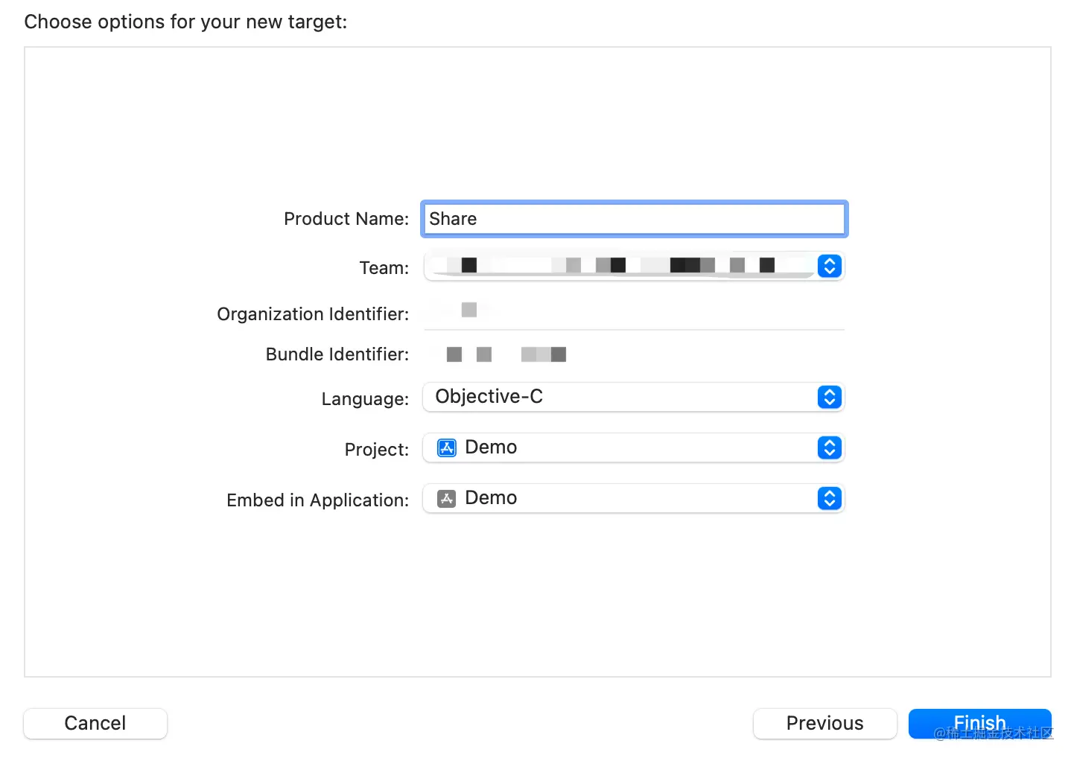Focus the Product Name text field

coord(633,219)
